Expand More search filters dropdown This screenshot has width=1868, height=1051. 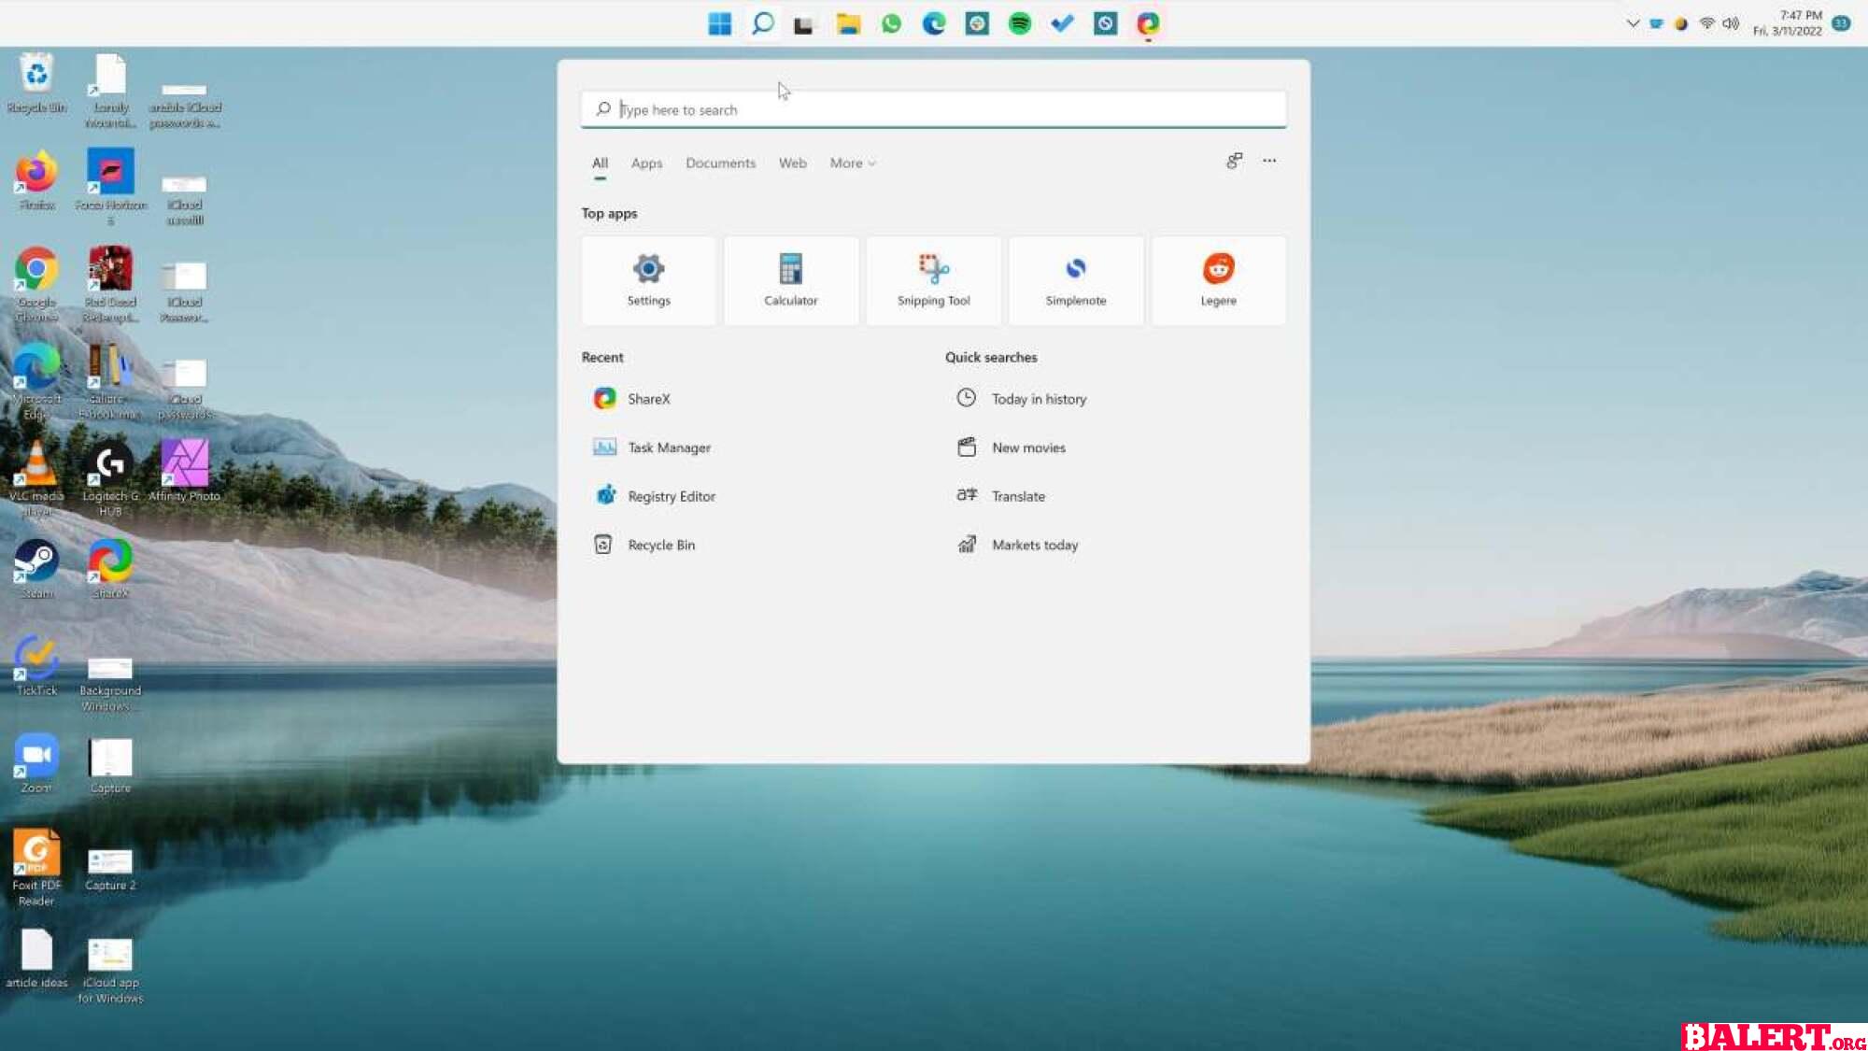click(x=852, y=163)
